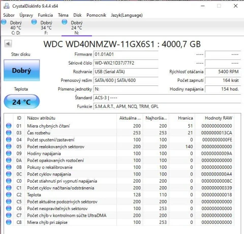Click the Aktuálna column header
The height and width of the screenshot is (234, 244).
point(130,118)
